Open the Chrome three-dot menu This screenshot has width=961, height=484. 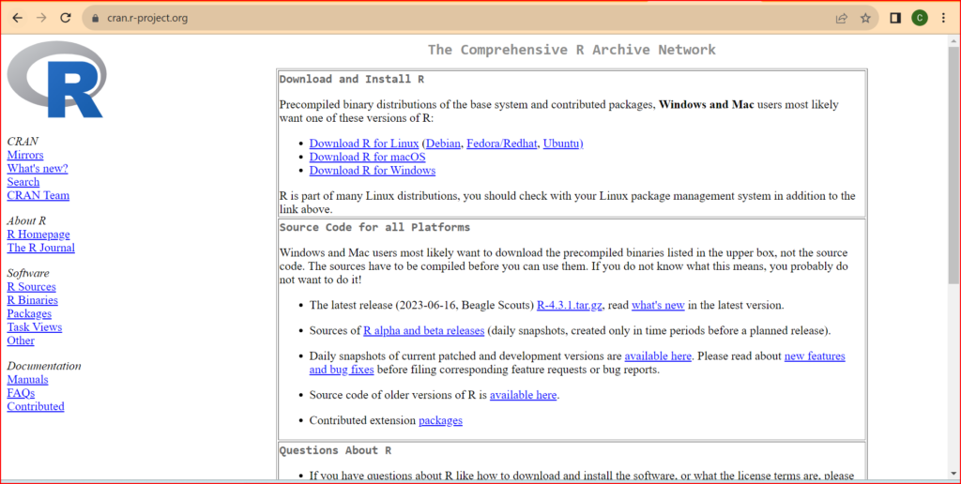click(944, 18)
